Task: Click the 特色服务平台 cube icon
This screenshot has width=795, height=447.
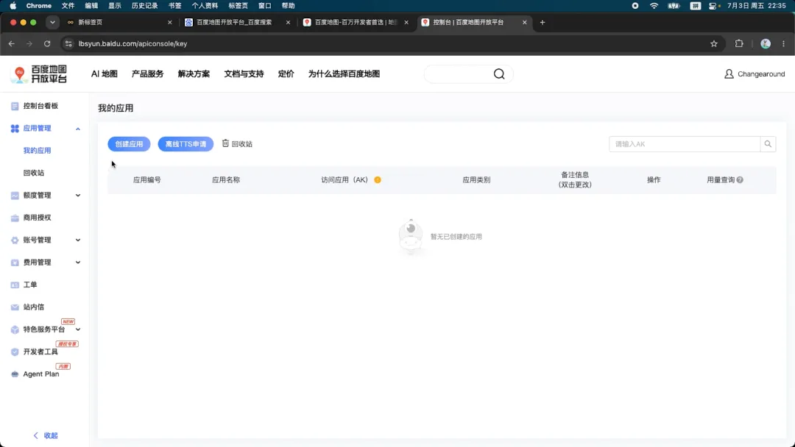Action: click(x=15, y=329)
